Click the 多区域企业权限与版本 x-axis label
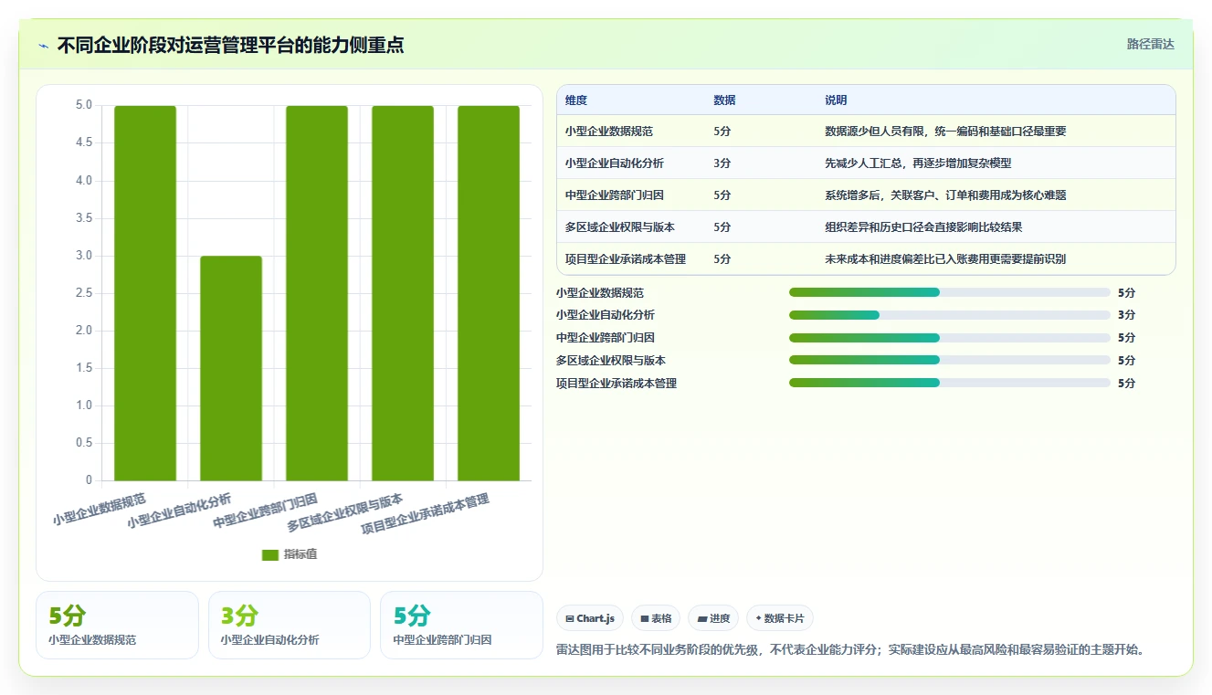The height and width of the screenshot is (695, 1212). tap(344, 513)
